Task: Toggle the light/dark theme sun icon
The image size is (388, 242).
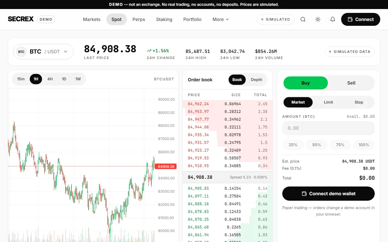Action: coord(318,19)
